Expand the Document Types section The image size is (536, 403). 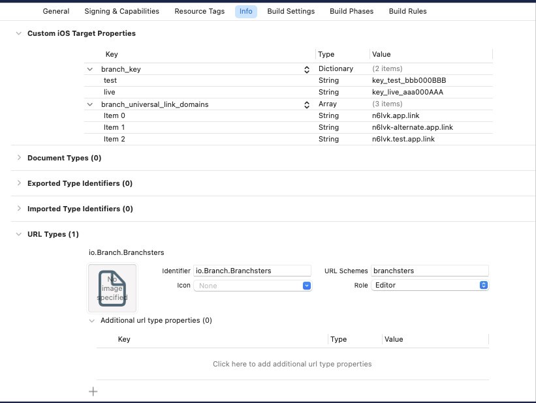pyautogui.click(x=18, y=158)
